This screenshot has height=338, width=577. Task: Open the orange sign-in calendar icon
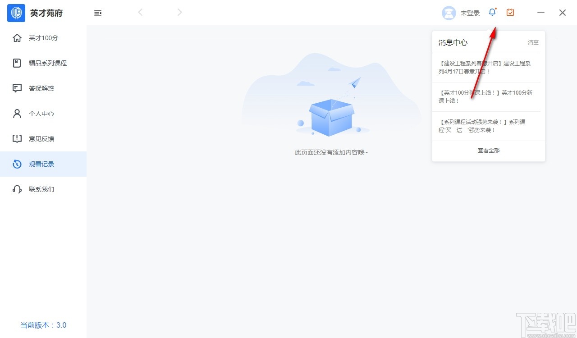pos(510,12)
